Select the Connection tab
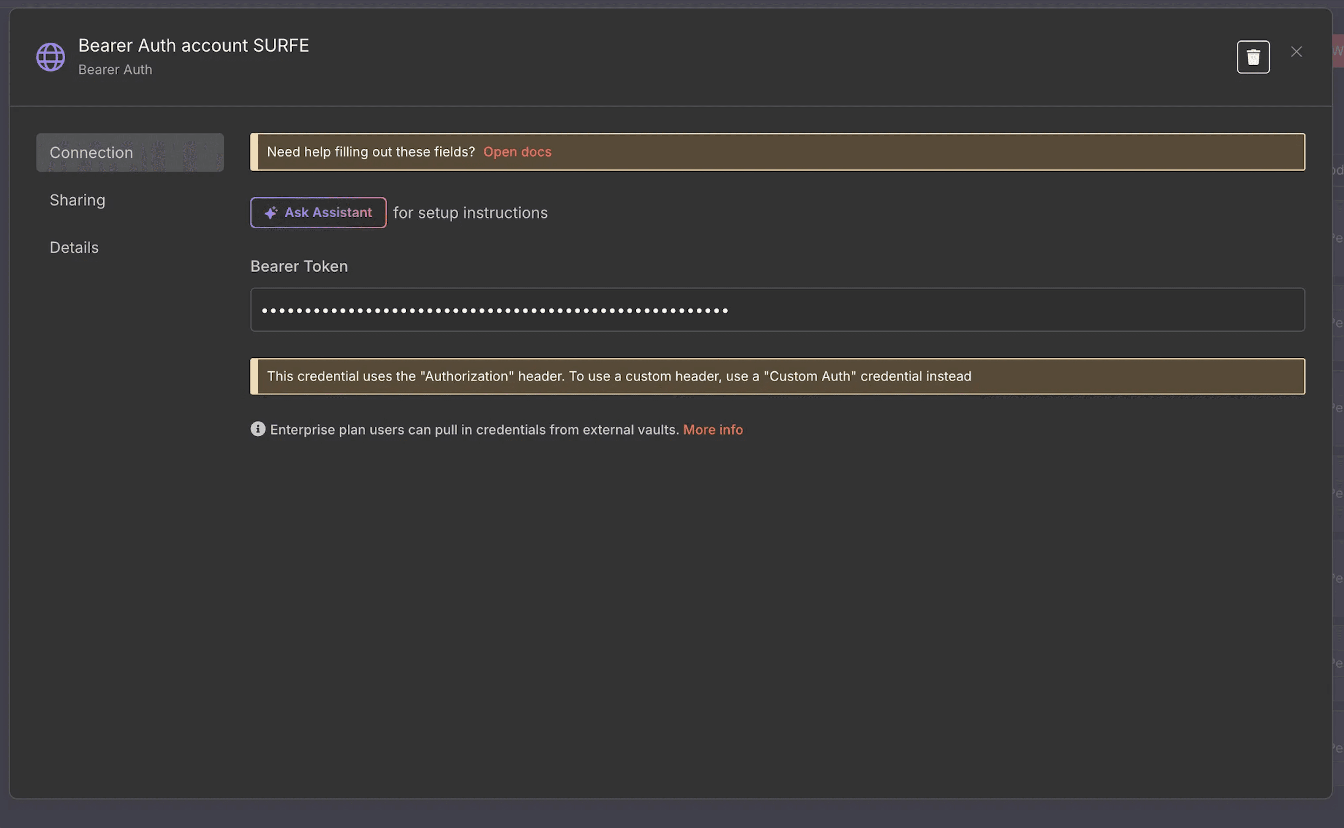This screenshot has width=1344, height=828. [130, 152]
